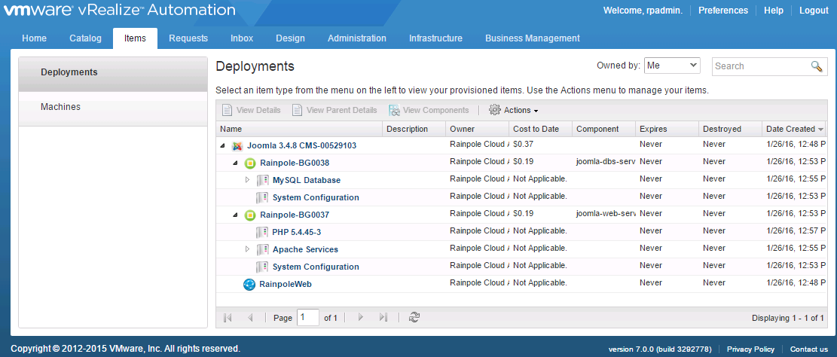Viewport: 837px width, 357px height.
Task: Go to the previous page arrow
Action: click(x=250, y=318)
